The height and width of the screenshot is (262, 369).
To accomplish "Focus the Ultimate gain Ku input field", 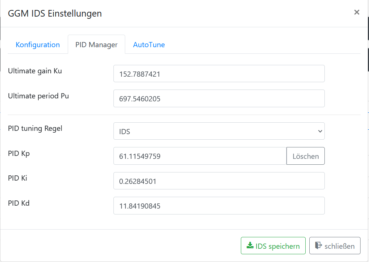I will (x=219, y=74).
